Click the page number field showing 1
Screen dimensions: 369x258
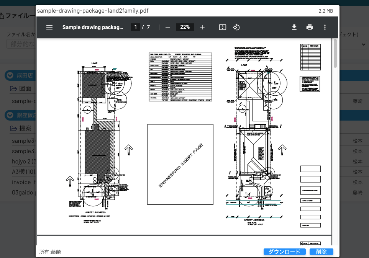pos(135,27)
